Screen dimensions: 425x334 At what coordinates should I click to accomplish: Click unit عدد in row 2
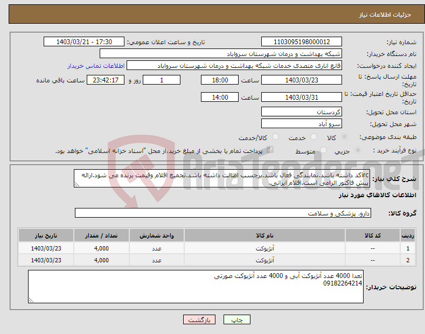[x=157, y=260]
